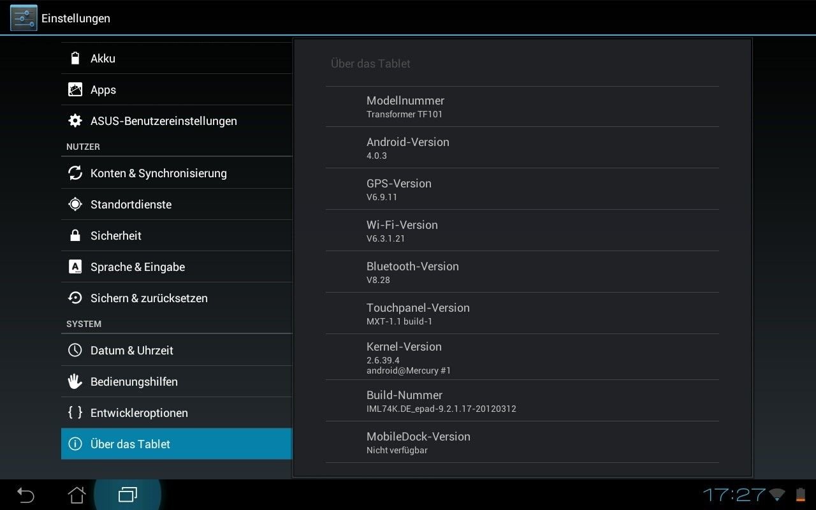Tap the battery status icon

[x=801, y=495]
